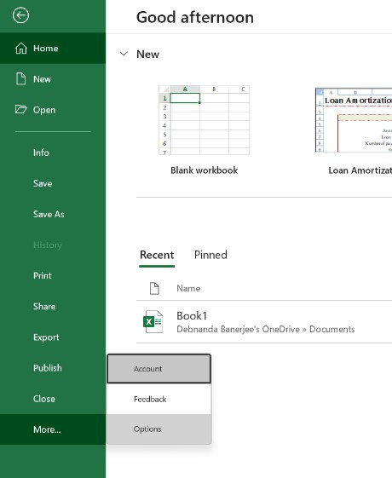
Task: Open the Book1 recent file
Action: click(264, 322)
